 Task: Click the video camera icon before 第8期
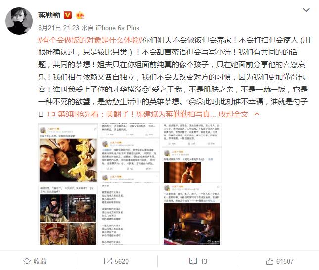pos(51,114)
